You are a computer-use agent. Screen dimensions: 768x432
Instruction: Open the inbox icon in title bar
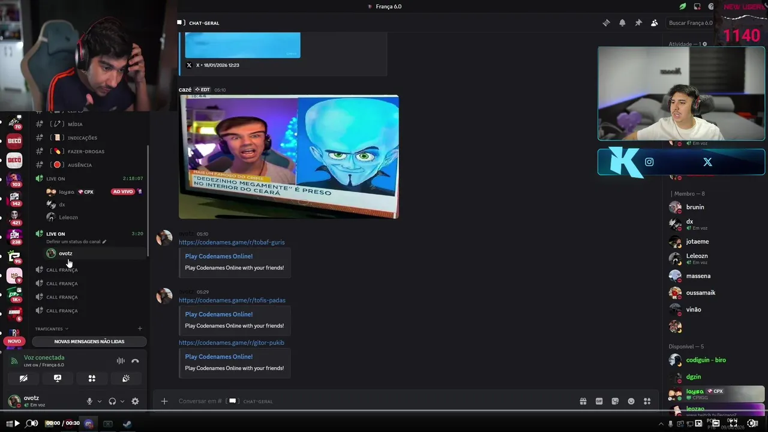coord(697,7)
